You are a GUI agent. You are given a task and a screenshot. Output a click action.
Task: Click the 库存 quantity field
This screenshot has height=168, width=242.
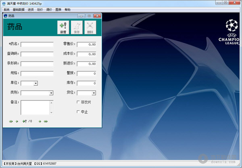pos(86,83)
